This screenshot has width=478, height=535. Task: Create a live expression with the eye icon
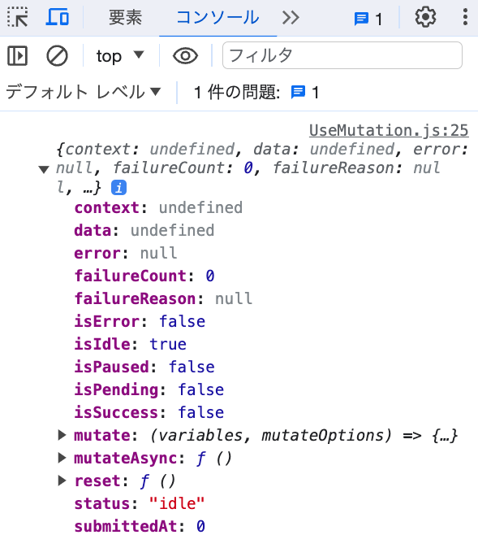185,55
